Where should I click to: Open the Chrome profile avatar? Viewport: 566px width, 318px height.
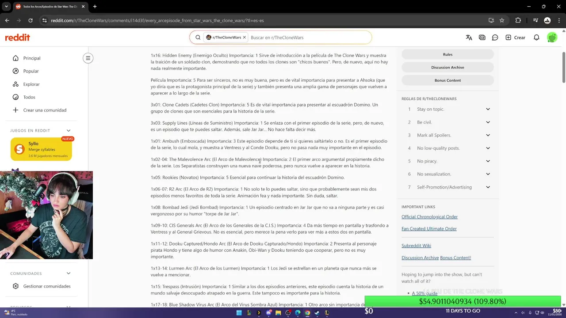[x=547, y=20]
